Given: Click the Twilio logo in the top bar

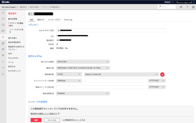Looking at the screenshot, I should coord(6,2).
